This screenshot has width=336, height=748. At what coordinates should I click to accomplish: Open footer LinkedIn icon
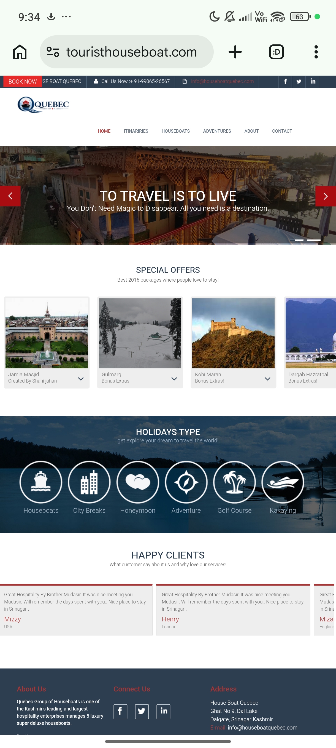pyautogui.click(x=164, y=711)
